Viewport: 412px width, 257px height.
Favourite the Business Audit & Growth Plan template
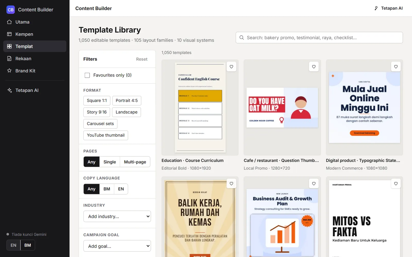(x=314, y=184)
